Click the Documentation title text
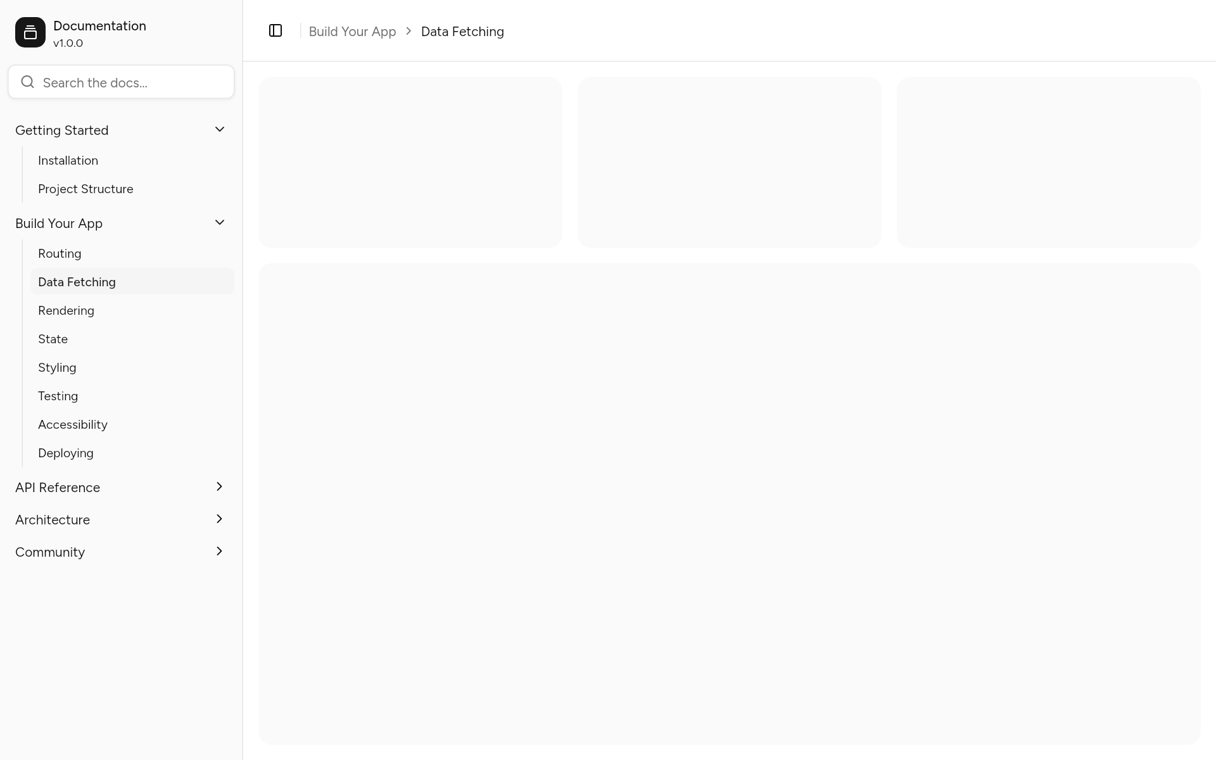 point(99,25)
